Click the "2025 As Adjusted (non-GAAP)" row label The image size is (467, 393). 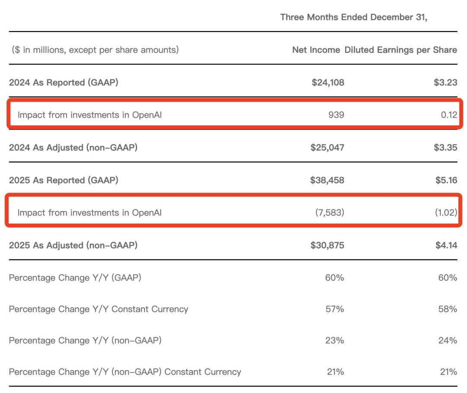pos(73,245)
